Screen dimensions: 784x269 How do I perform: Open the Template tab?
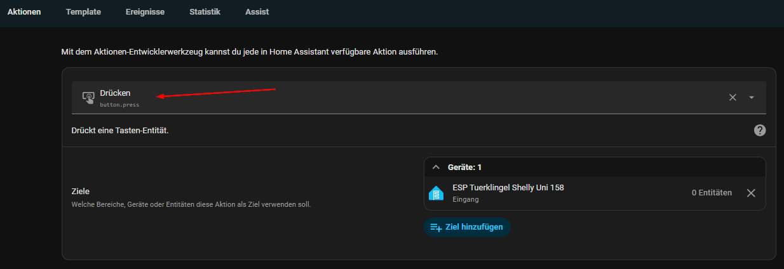click(x=83, y=11)
